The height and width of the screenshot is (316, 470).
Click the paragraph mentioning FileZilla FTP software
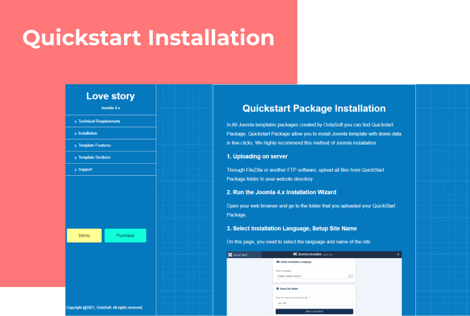point(305,175)
